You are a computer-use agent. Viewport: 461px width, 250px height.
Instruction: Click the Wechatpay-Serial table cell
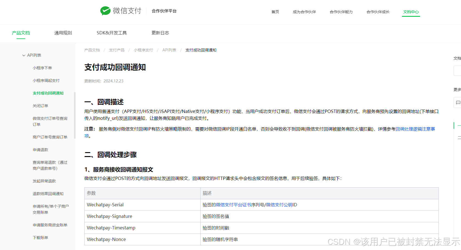pos(142,205)
